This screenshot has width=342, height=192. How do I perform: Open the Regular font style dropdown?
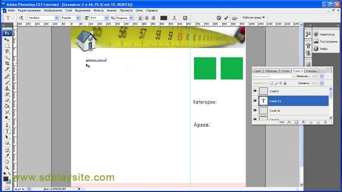[78, 18]
